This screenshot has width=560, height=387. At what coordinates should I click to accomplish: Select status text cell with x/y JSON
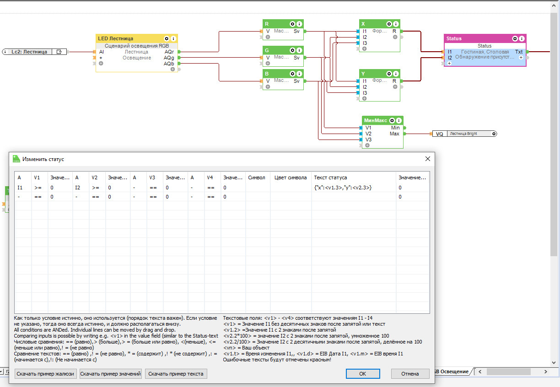[x=353, y=188]
